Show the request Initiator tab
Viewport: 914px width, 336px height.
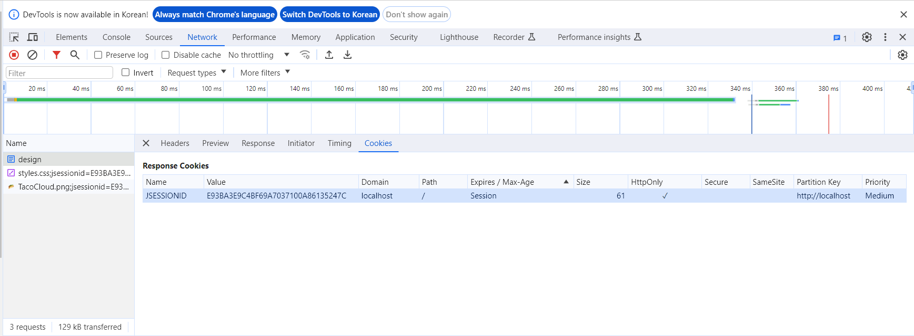coord(301,143)
